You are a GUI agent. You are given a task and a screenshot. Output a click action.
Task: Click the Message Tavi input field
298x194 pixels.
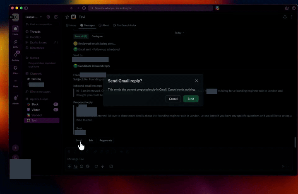pyautogui.click(x=179, y=159)
